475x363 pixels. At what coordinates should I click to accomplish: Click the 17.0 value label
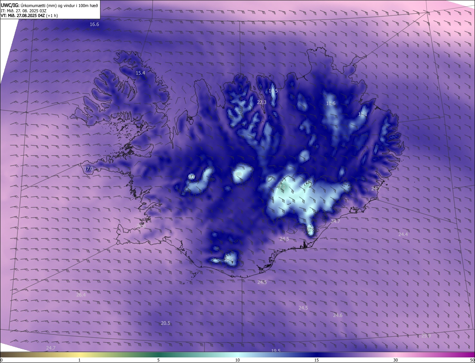[x=88, y=169]
